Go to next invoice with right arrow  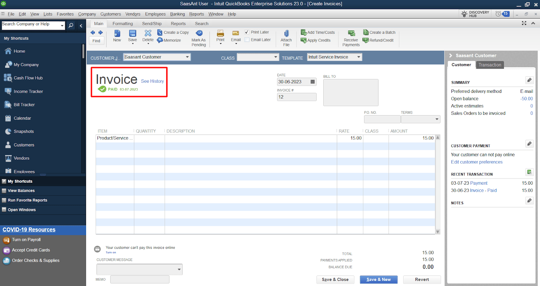tap(101, 32)
